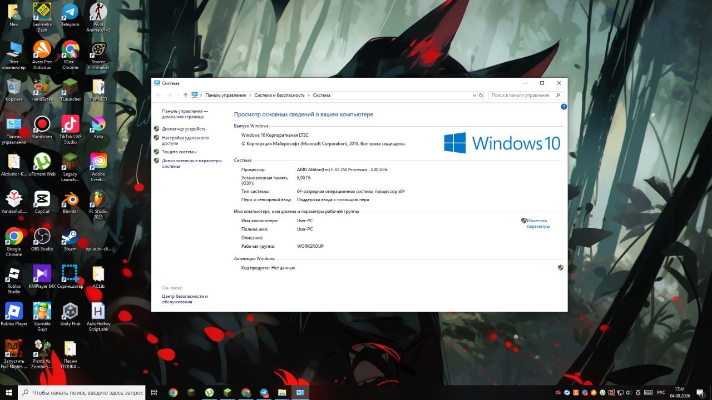Select TikTok LIVE Studio desktop icon

[70, 129]
